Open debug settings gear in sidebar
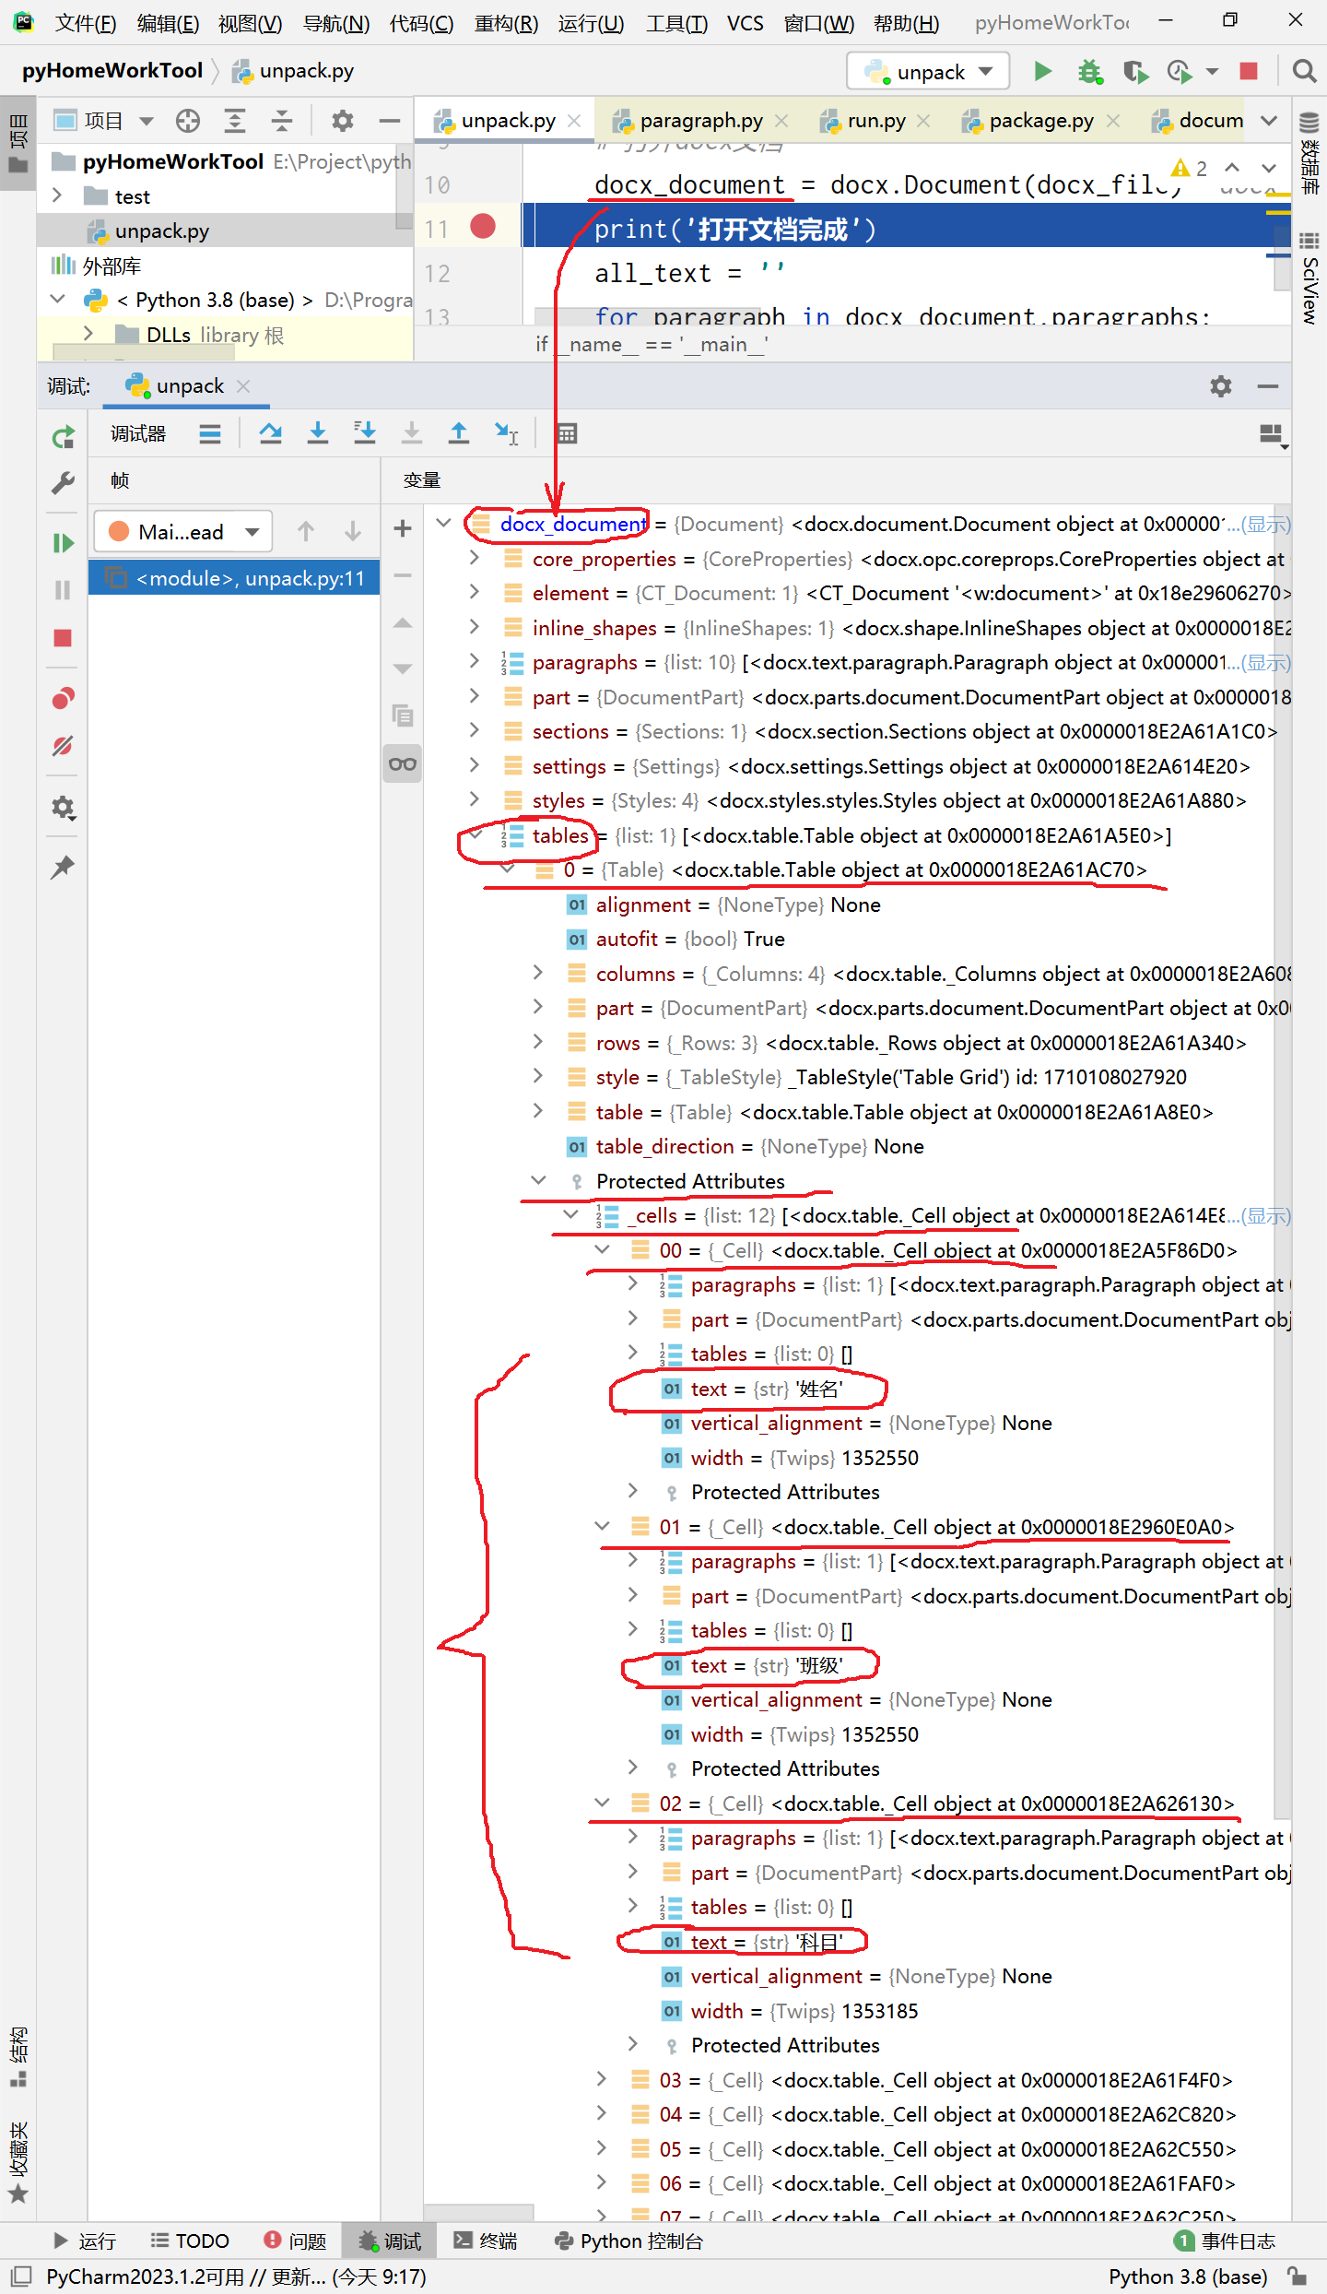This screenshot has width=1327, height=2294. click(63, 808)
